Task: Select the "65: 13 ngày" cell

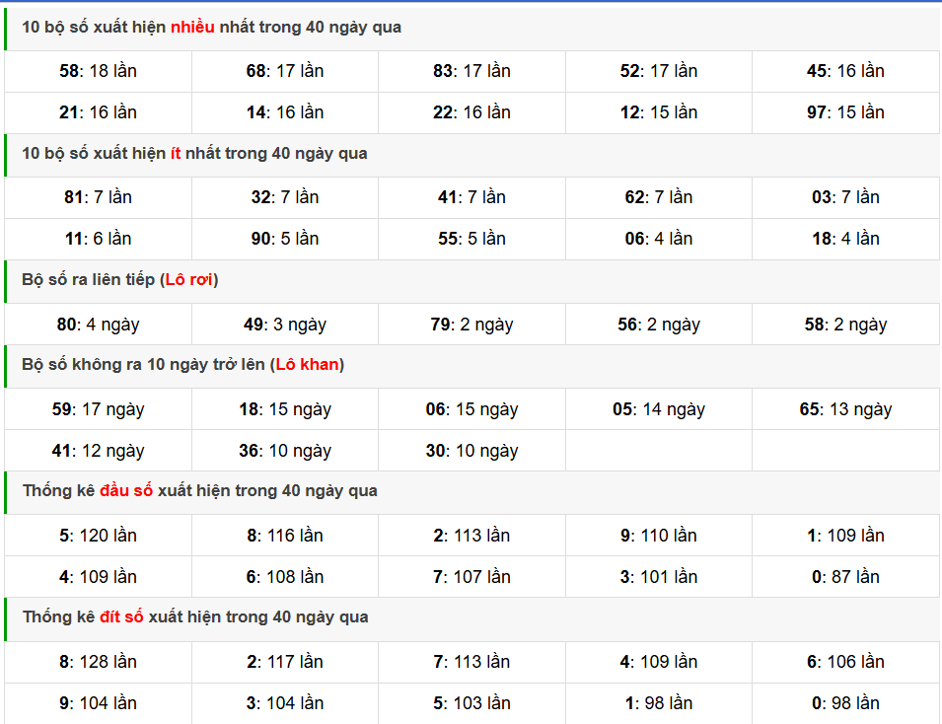Action: click(845, 409)
